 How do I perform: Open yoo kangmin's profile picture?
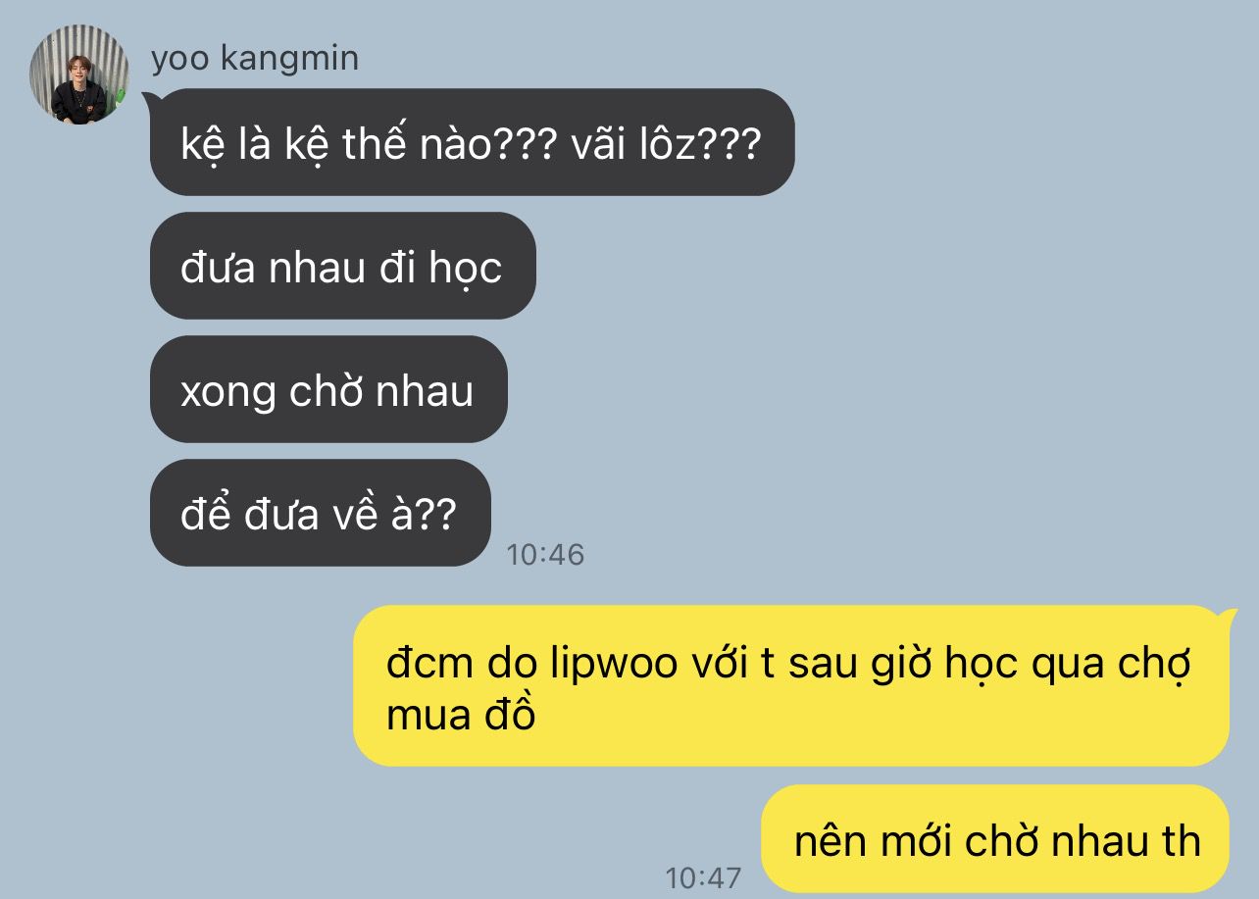(x=79, y=75)
